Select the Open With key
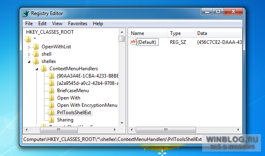The image size is (265, 156). click(x=68, y=98)
